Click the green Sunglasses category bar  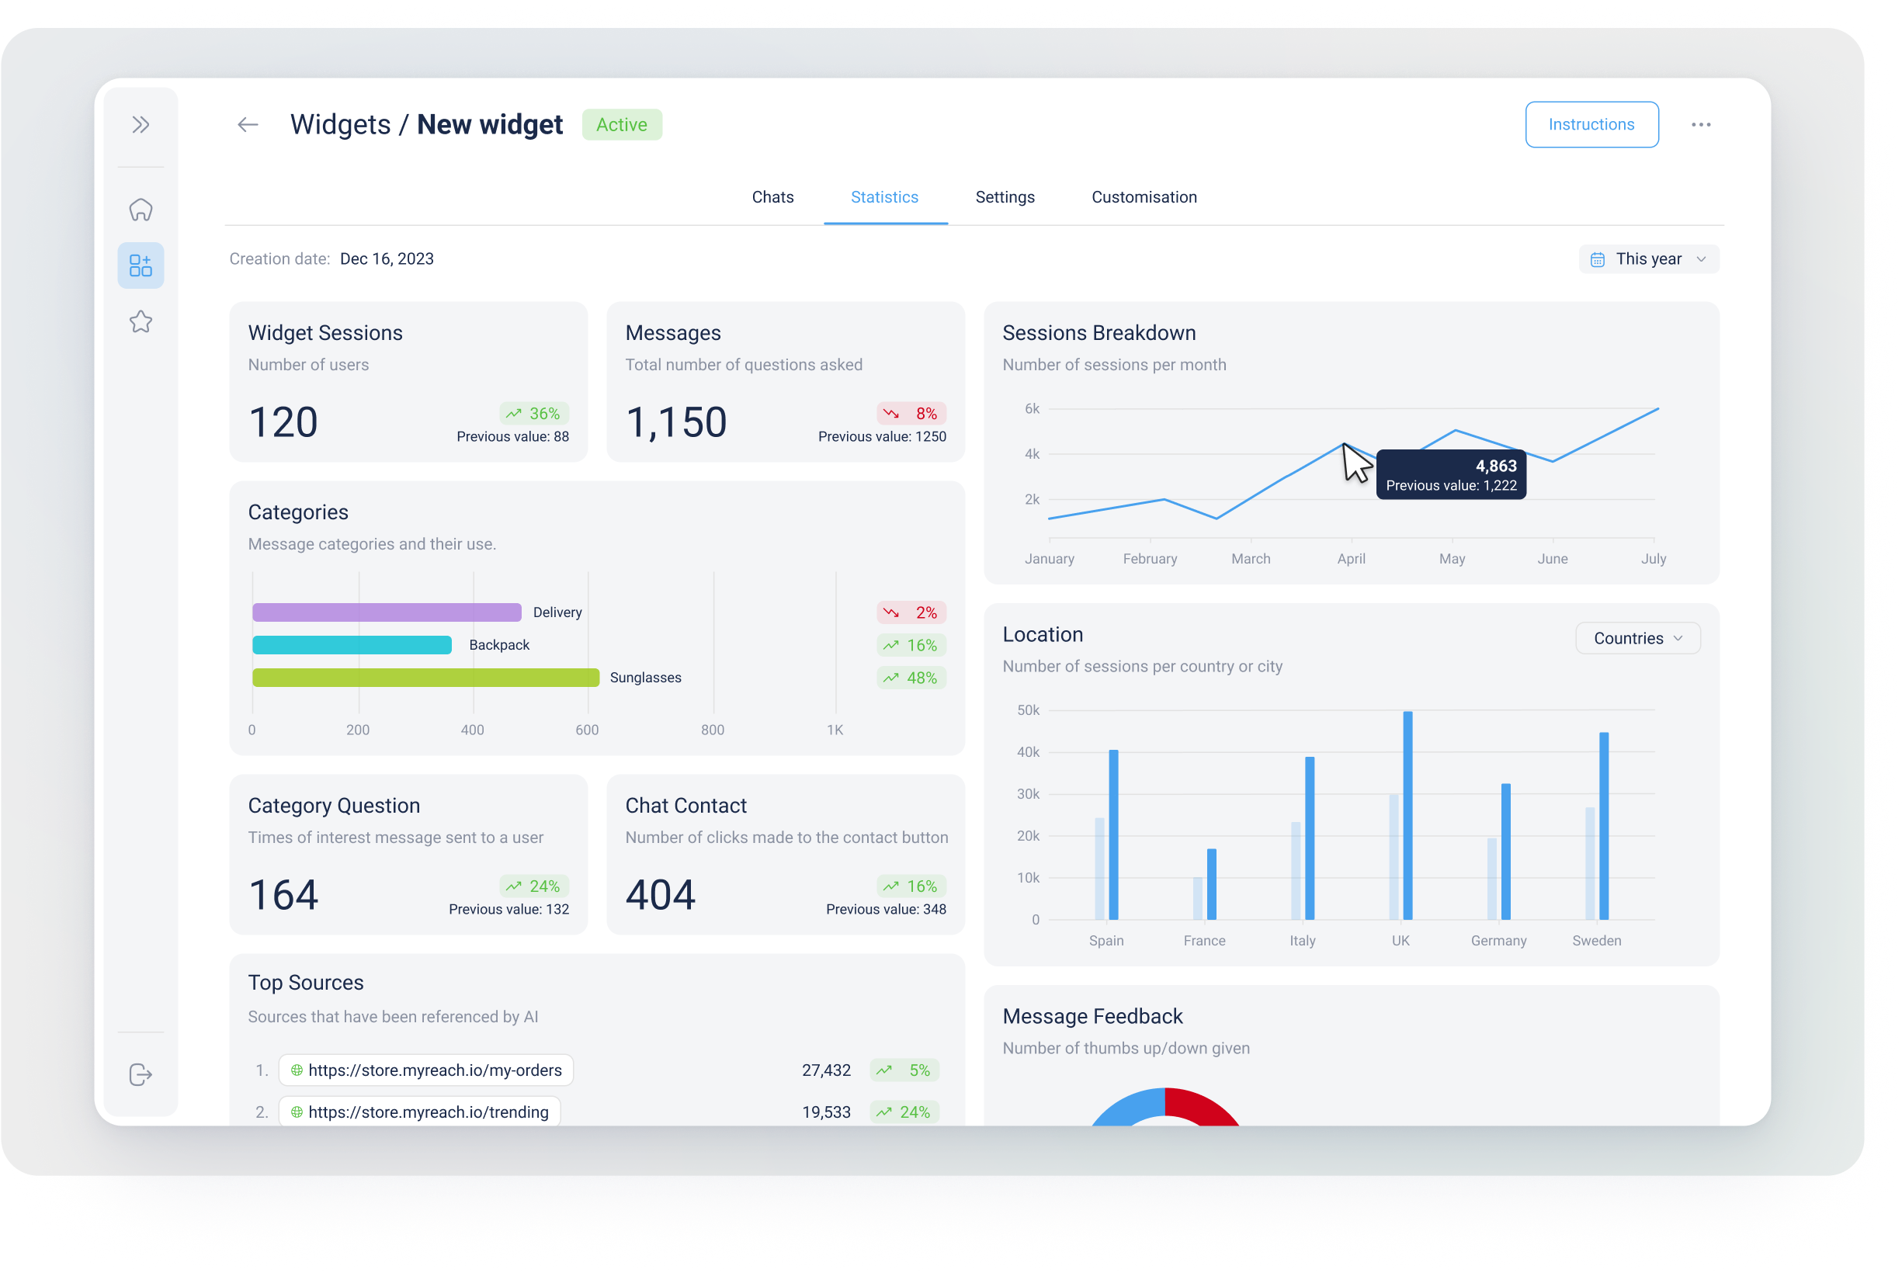(425, 677)
